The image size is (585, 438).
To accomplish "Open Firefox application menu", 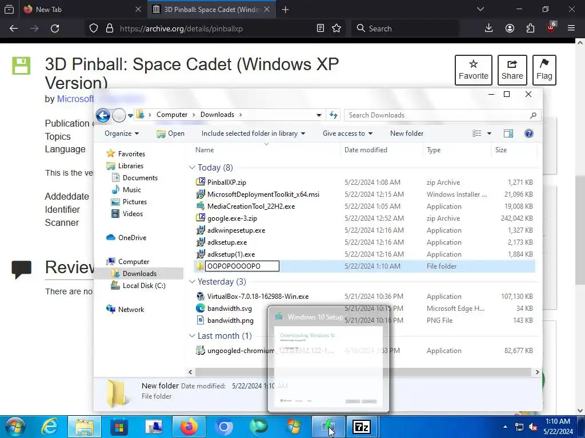I will click(571, 29).
